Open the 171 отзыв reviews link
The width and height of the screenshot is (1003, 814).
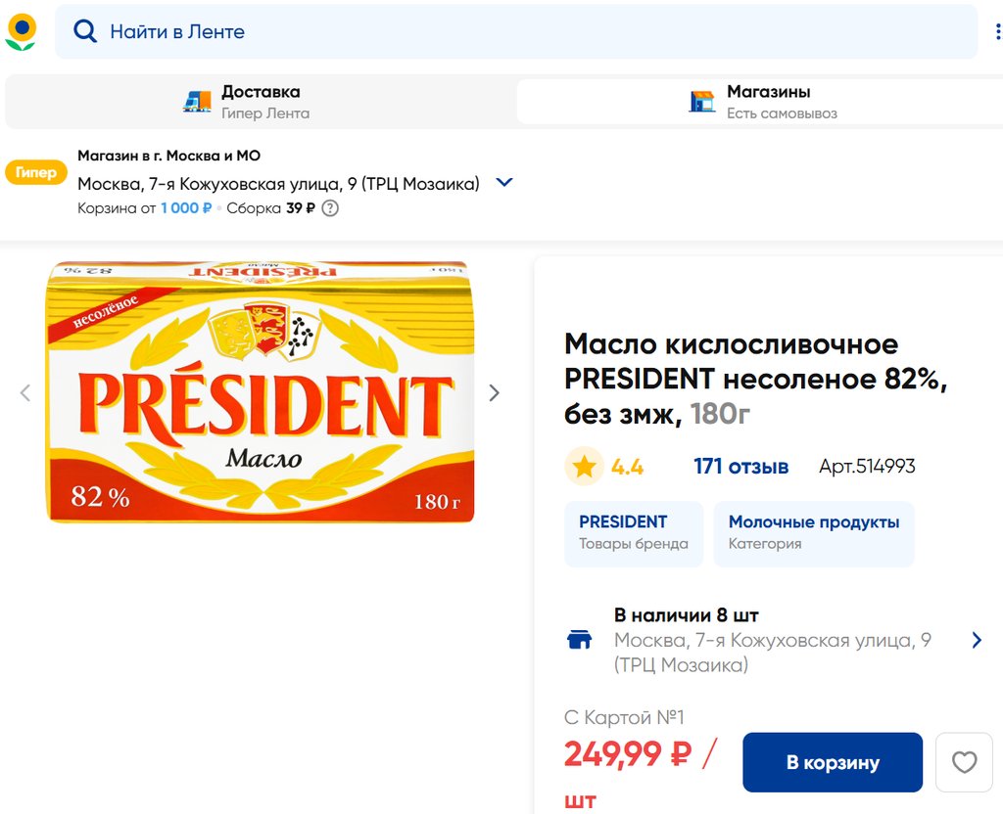pos(740,467)
